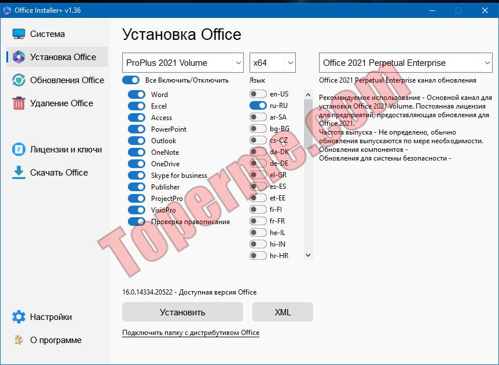The width and height of the screenshot is (499, 365).
Task: Open the x64 architecture dropdown
Action: click(x=273, y=63)
